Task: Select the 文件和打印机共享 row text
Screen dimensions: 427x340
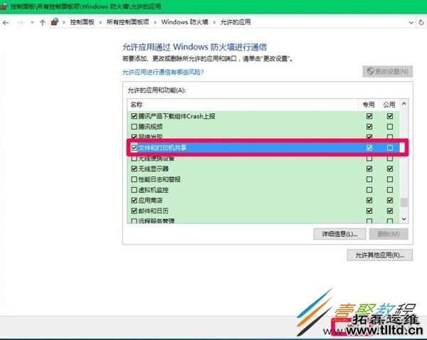Action: coord(162,148)
